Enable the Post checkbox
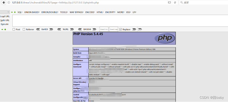 click(14, 29)
